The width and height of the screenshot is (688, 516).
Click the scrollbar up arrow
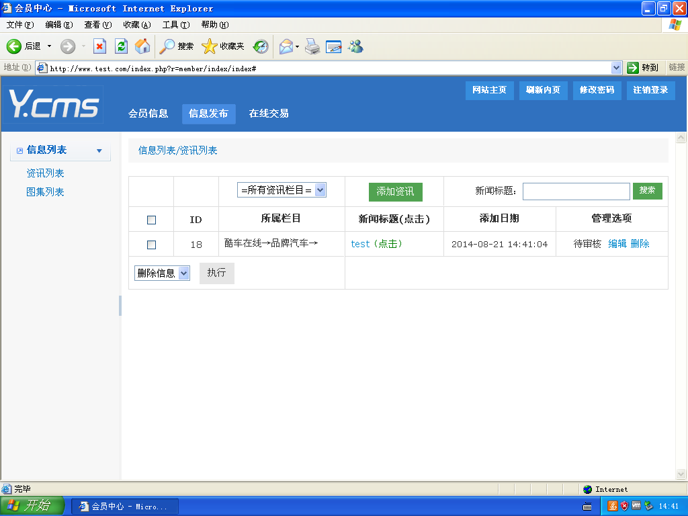click(x=681, y=138)
